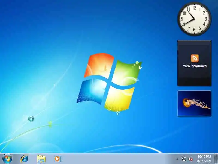
Task: Click the Show desktop strip
Action: [216, 159]
